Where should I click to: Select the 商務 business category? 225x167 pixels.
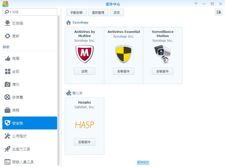point(30,110)
